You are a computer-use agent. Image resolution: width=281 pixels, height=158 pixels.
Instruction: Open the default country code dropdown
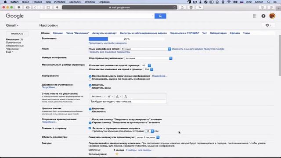[148, 58]
